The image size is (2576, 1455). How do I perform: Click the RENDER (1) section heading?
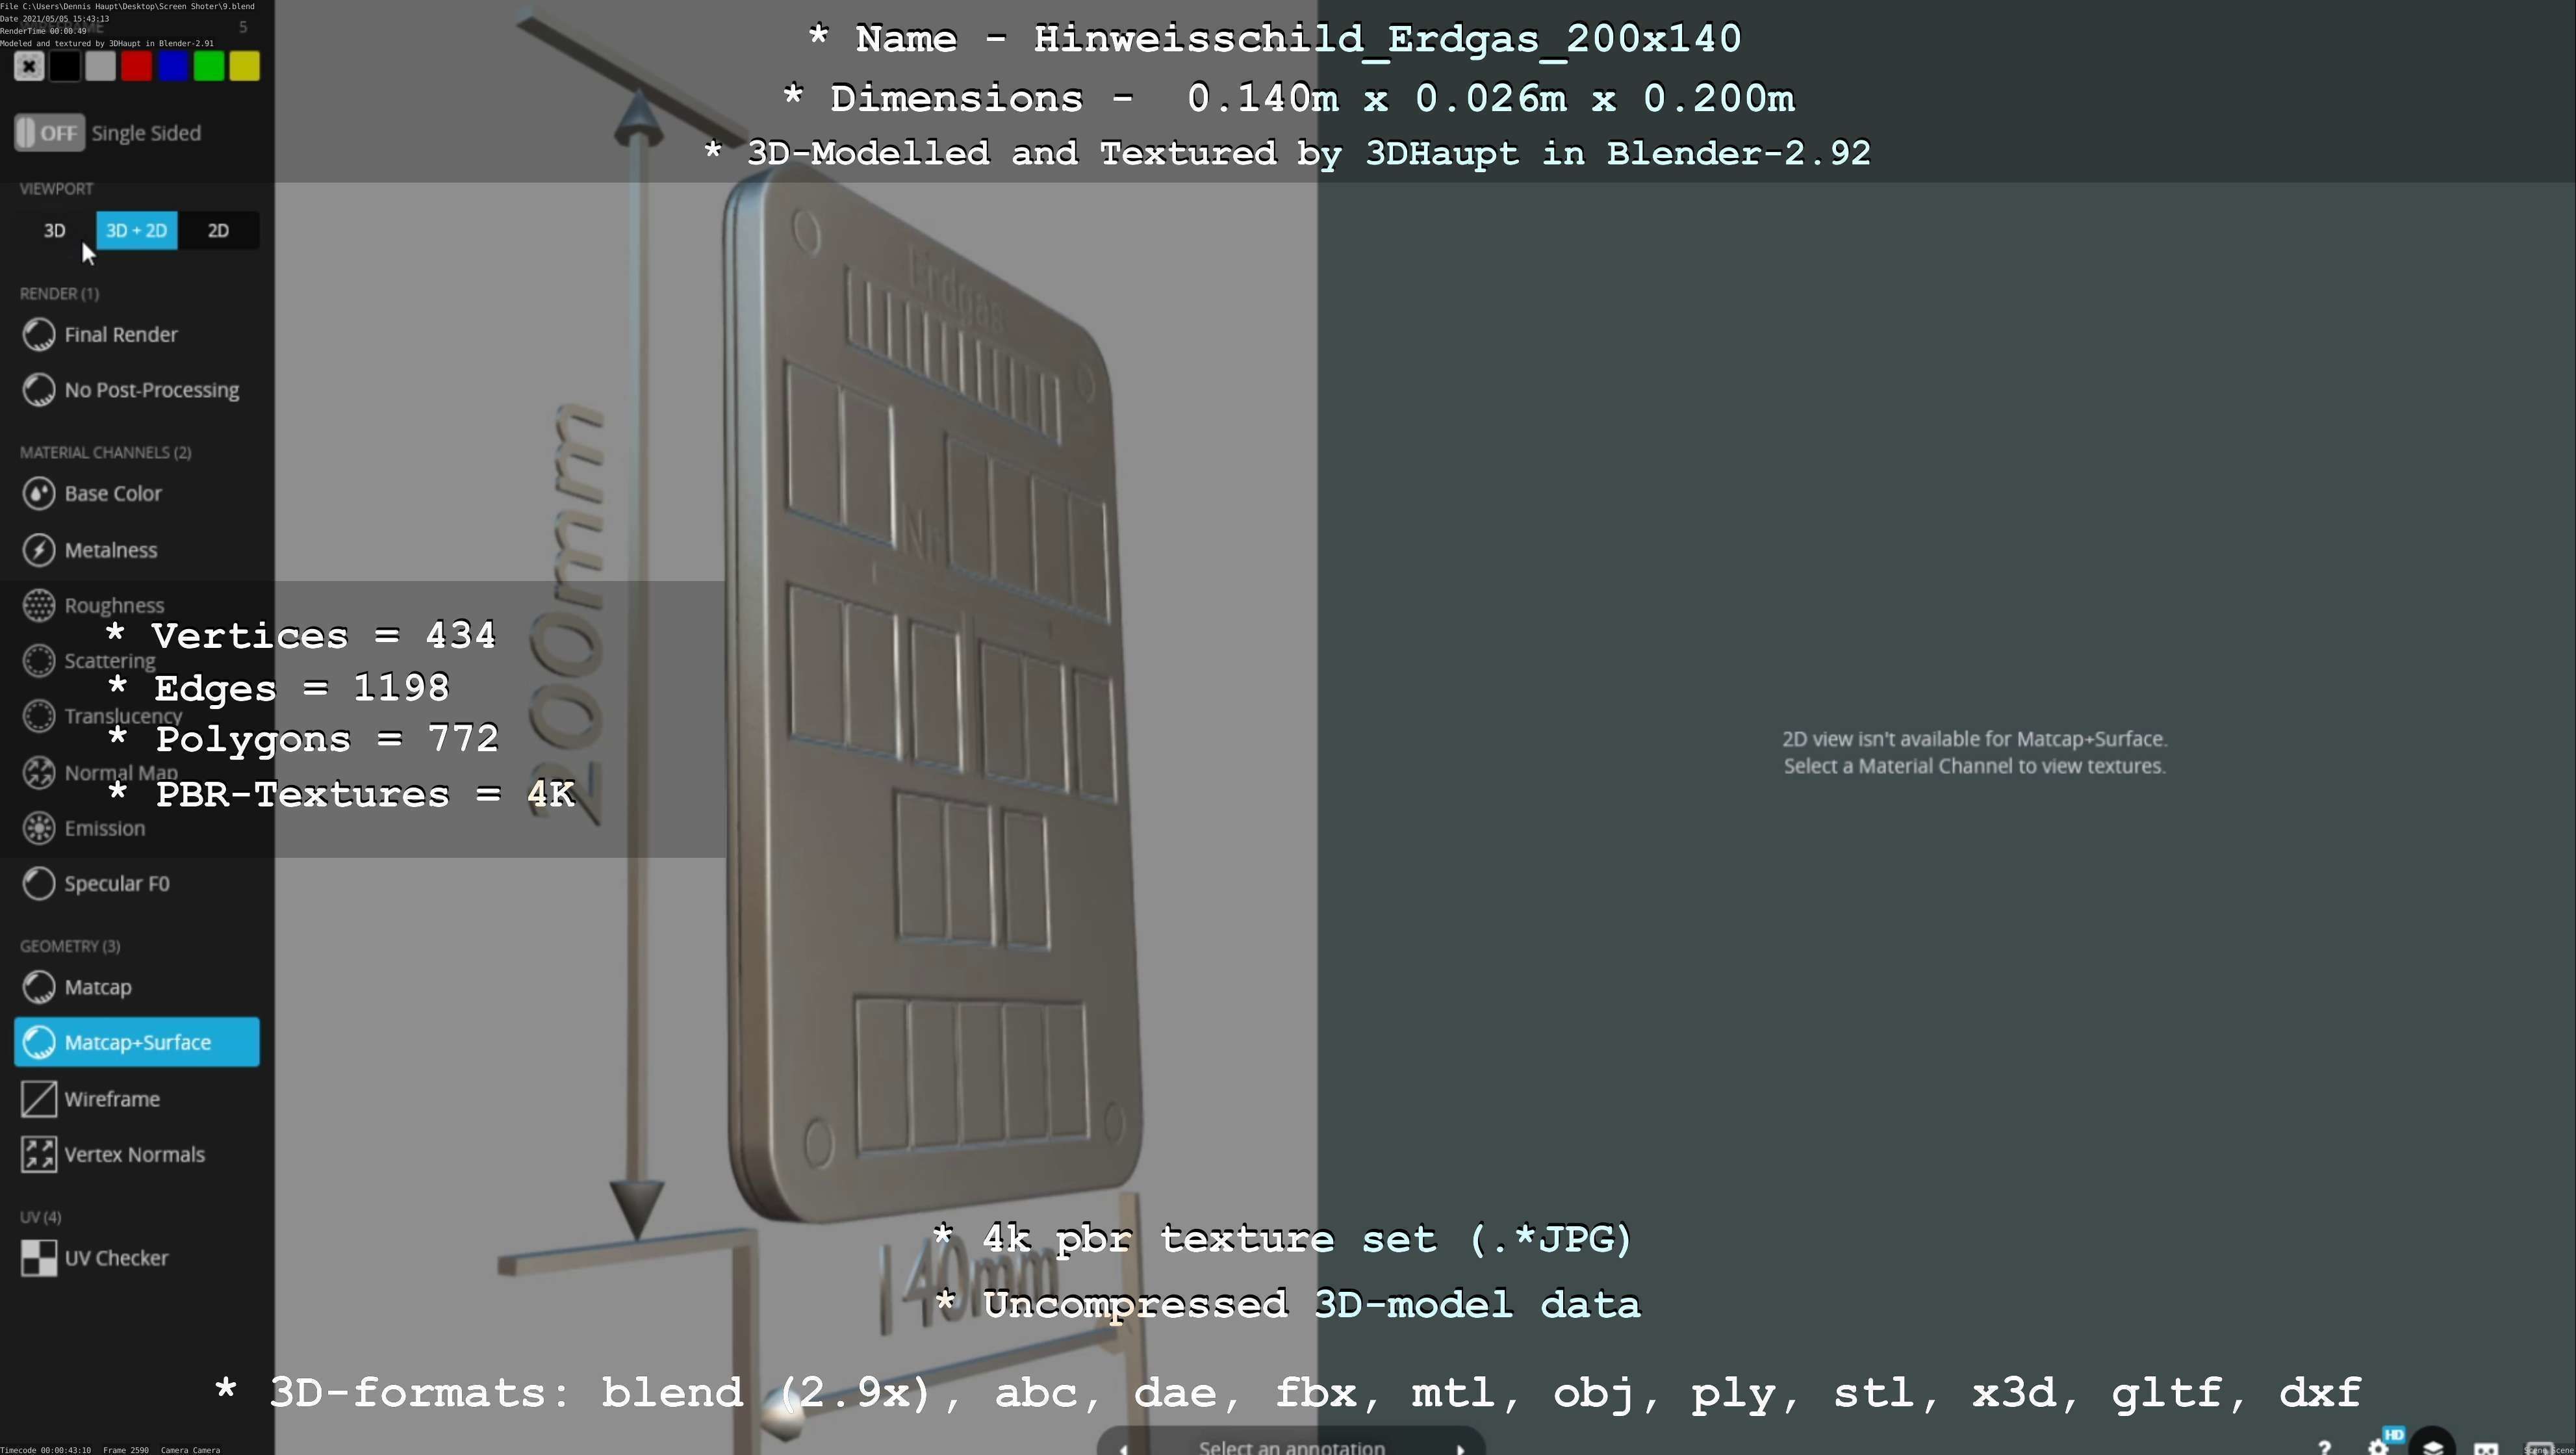tap(59, 294)
